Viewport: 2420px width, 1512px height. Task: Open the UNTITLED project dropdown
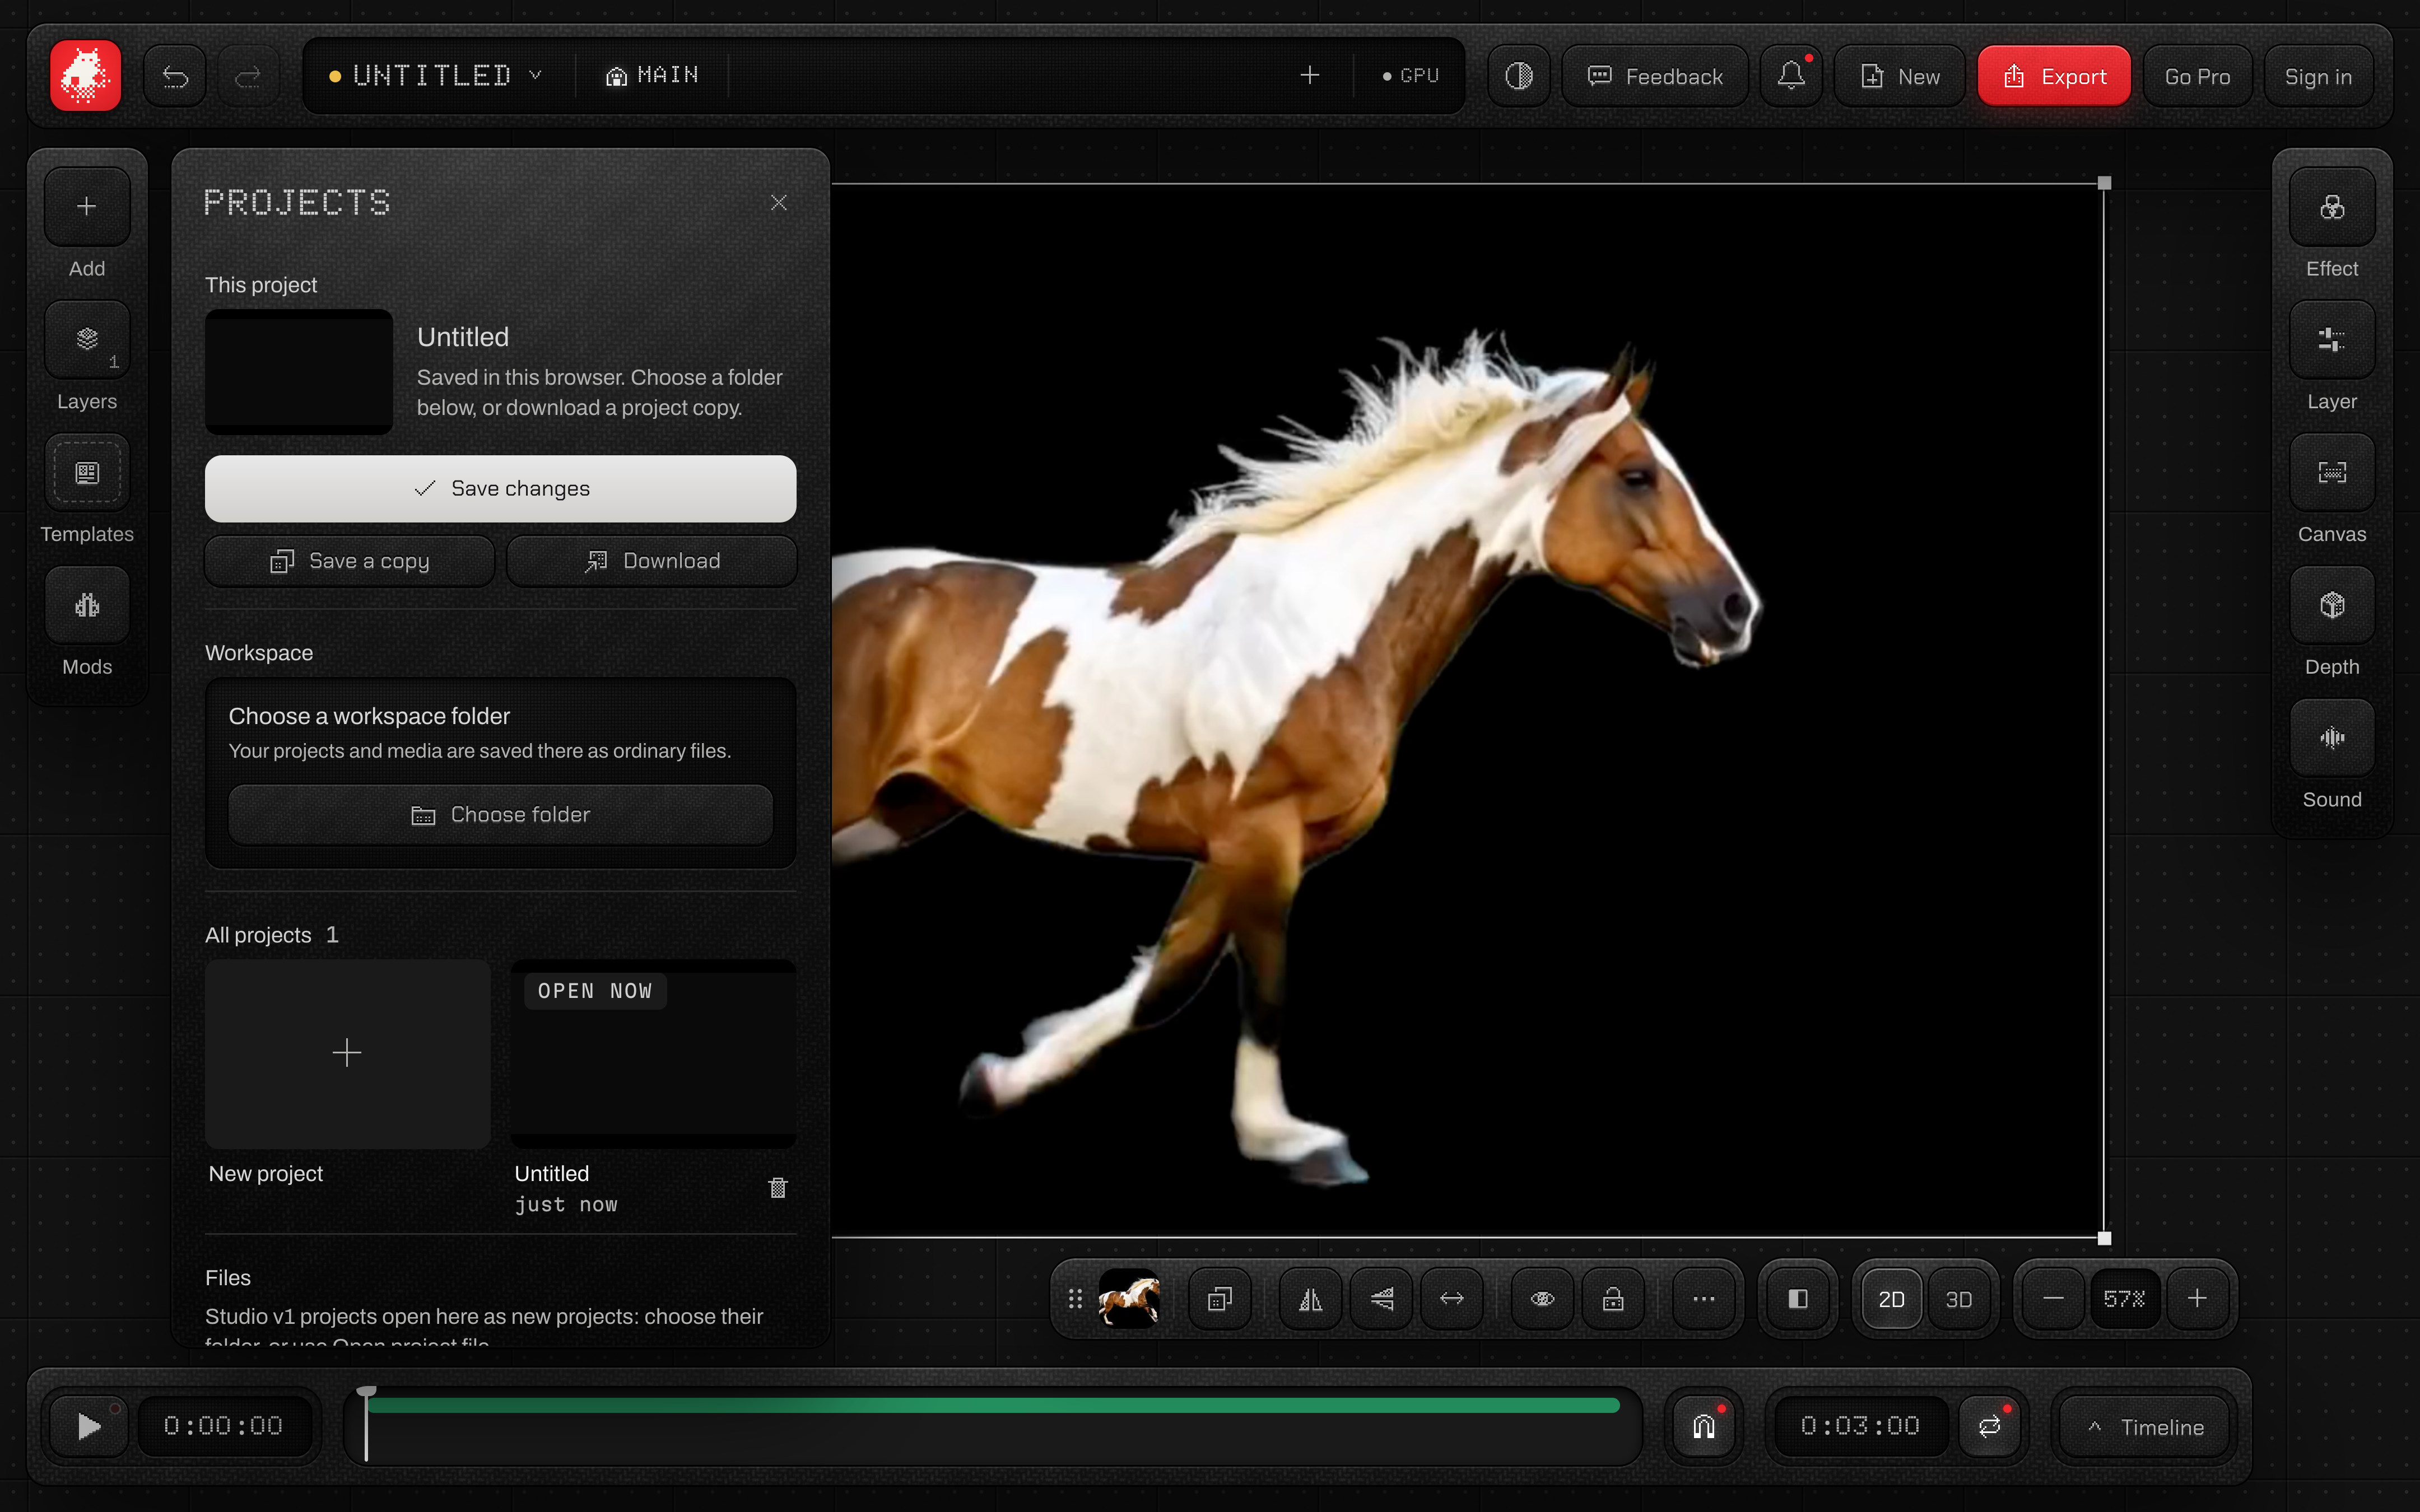click(437, 76)
